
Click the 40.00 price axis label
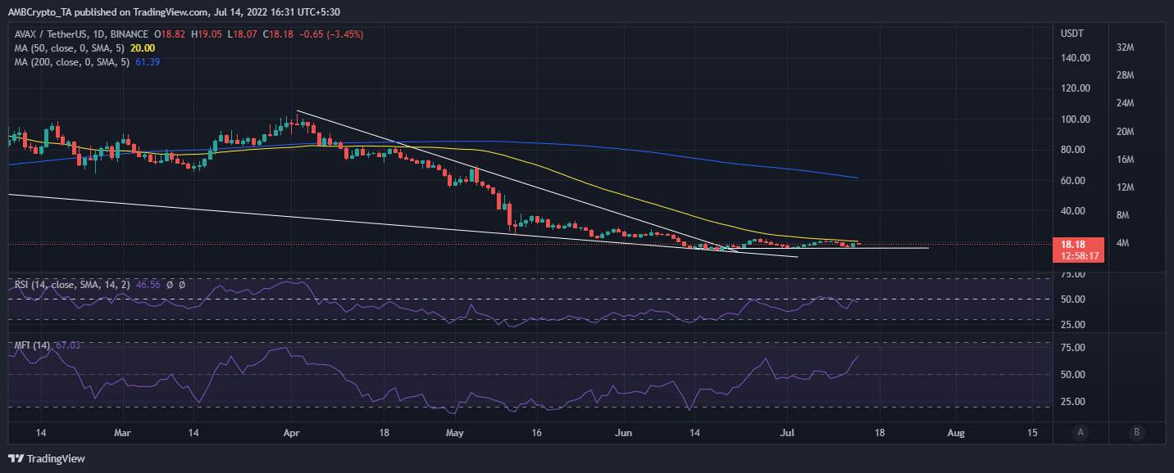1072,211
